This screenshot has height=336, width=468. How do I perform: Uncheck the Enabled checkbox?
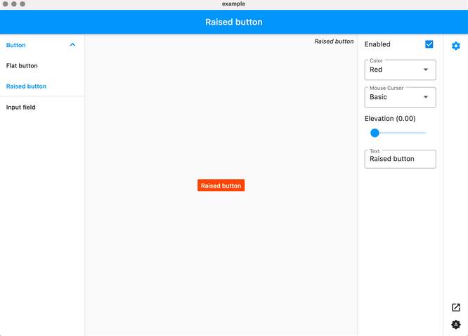coord(429,44)
